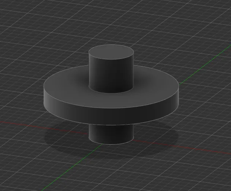Select the top circular face of upper cylinder
This screenshot has width=231, height=191.
[x=111, y=52]
